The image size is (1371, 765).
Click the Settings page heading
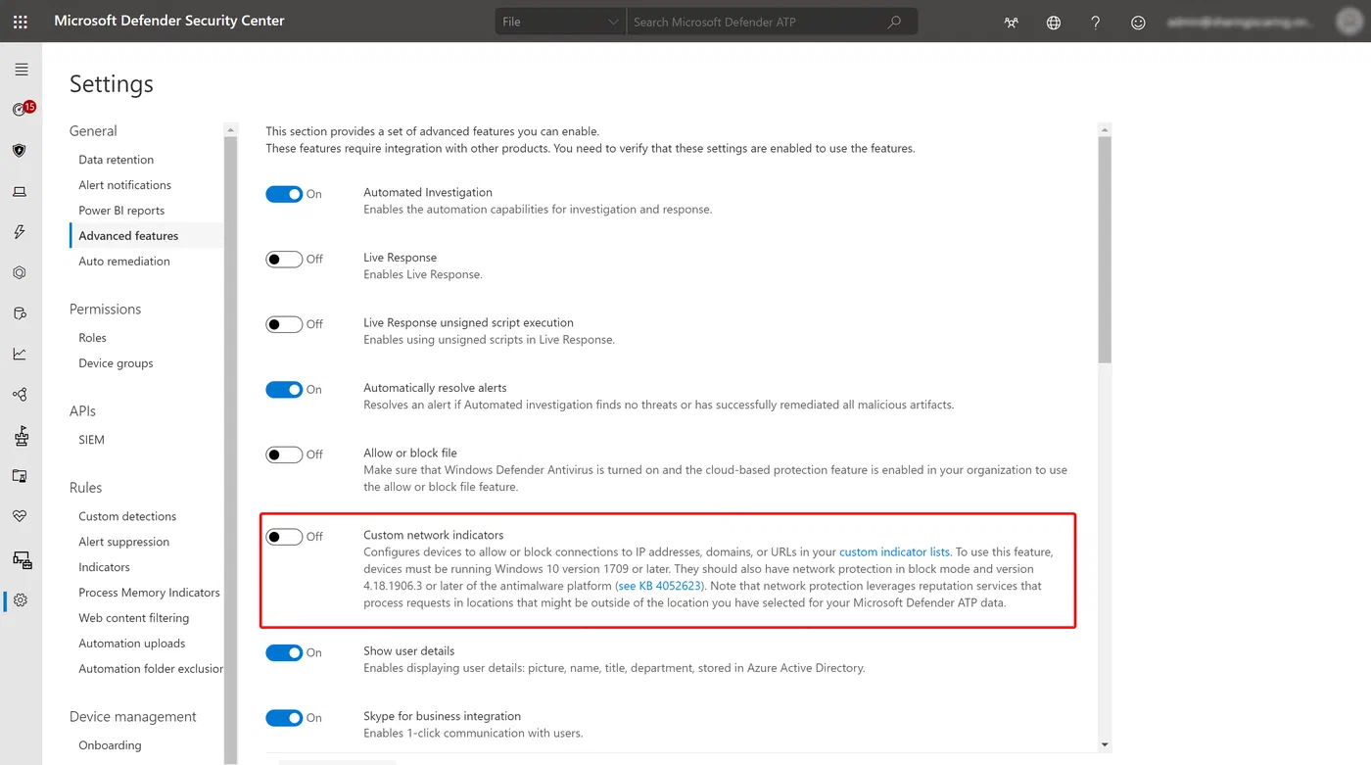[x=112, y=84]
